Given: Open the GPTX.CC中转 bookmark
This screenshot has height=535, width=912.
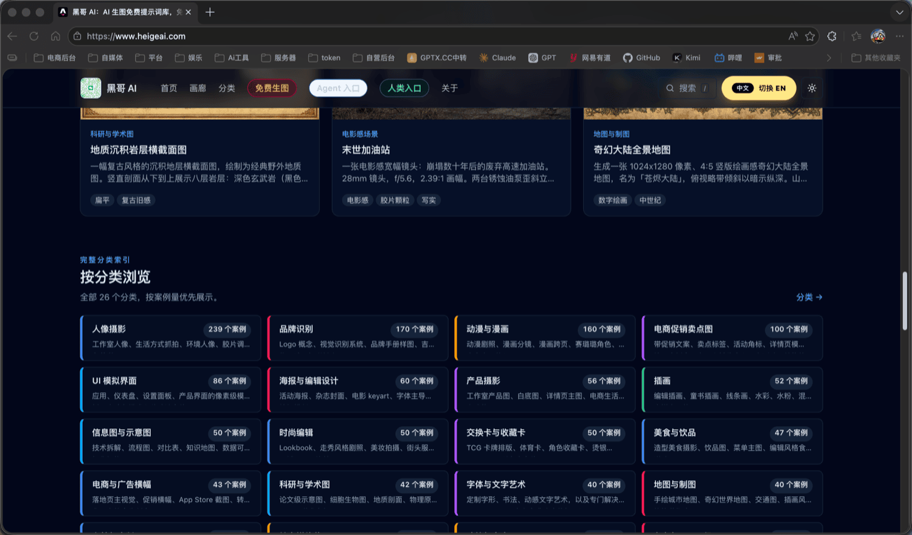Looking at the screenshot, I should (x=437, y=58).
